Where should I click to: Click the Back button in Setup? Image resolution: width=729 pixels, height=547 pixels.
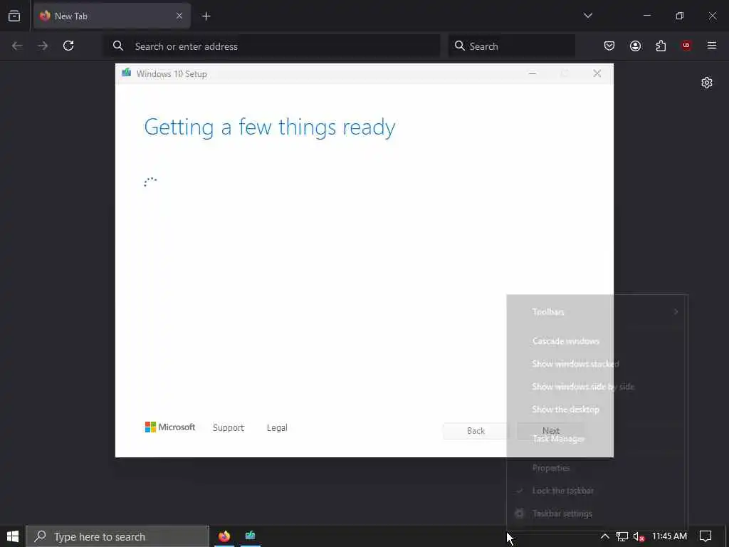[476, 431]
